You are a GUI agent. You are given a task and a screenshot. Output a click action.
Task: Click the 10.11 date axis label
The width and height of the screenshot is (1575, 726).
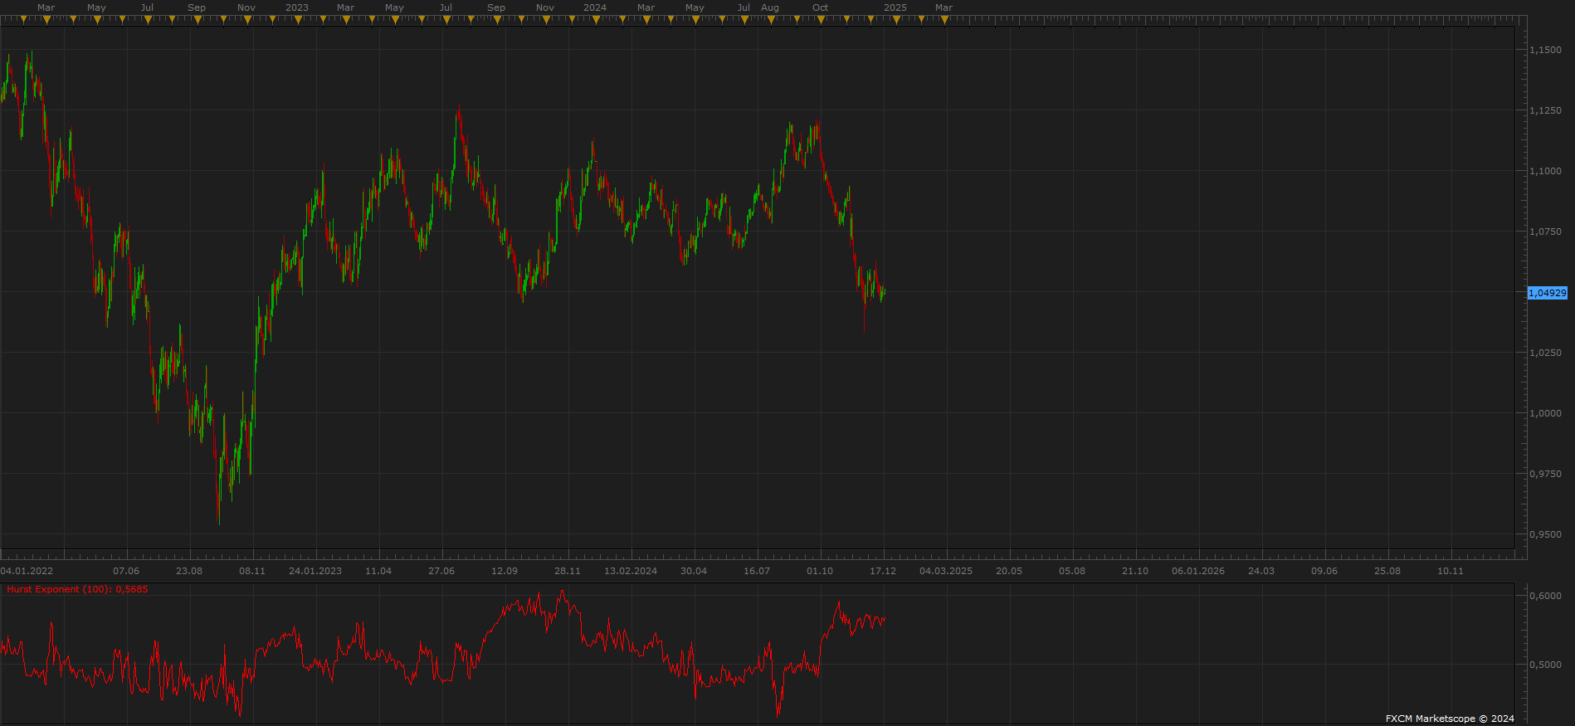click(1451, 571)
